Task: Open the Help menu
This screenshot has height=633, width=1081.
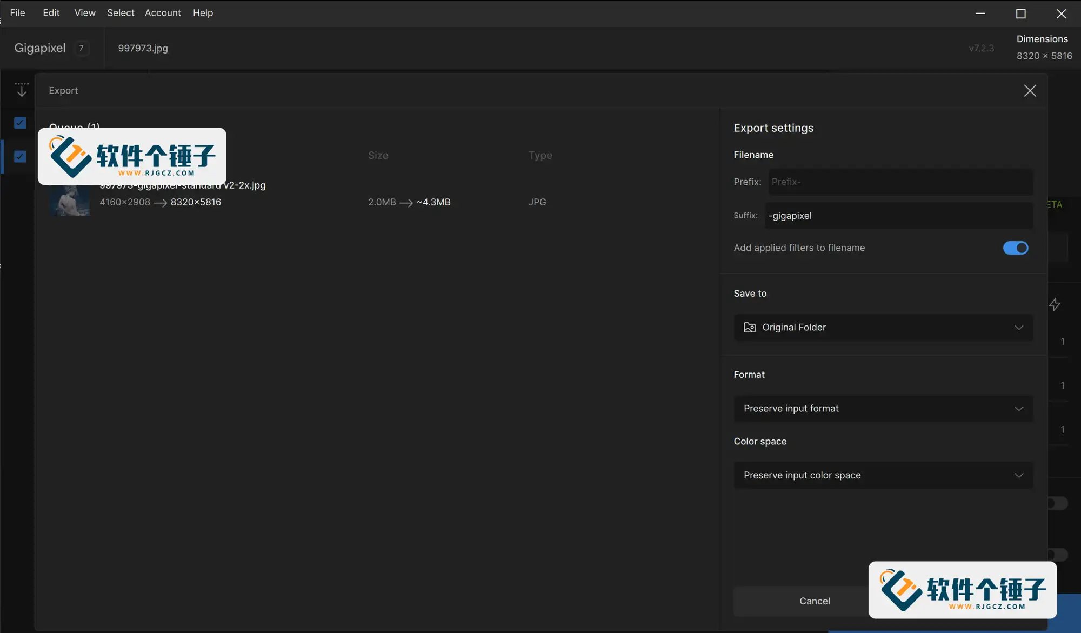Action: 203,12
